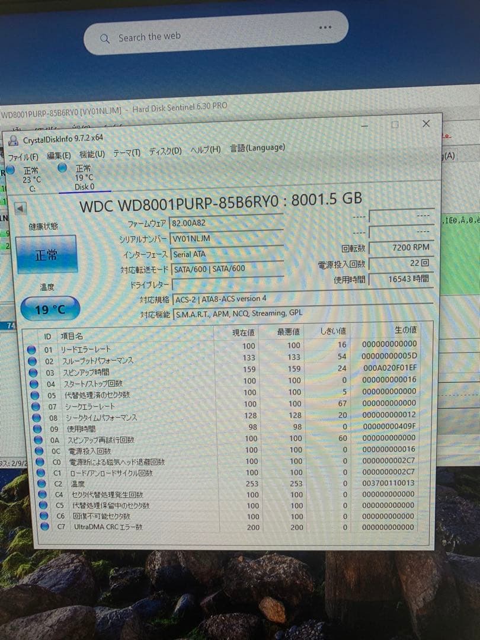Click status dot for attribute 05 代替処理済のセクタ数

pos(35,395)
